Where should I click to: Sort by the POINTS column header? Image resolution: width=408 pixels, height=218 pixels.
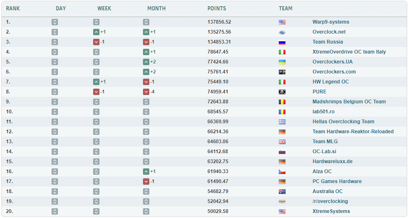coord(217,8)
